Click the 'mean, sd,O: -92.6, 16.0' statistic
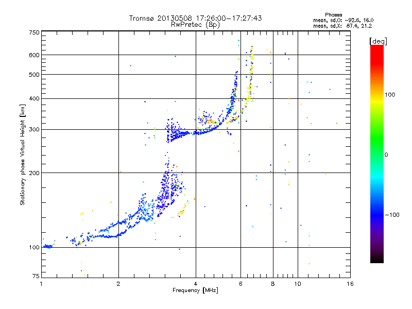412x309 pixels. [x=343, y=20]
